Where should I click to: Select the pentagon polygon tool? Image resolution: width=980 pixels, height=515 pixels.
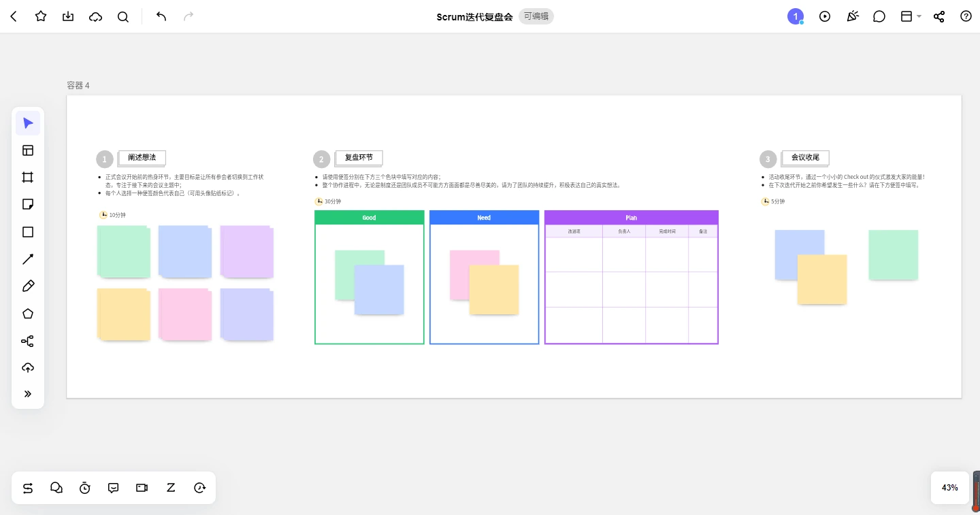(28, 314)
